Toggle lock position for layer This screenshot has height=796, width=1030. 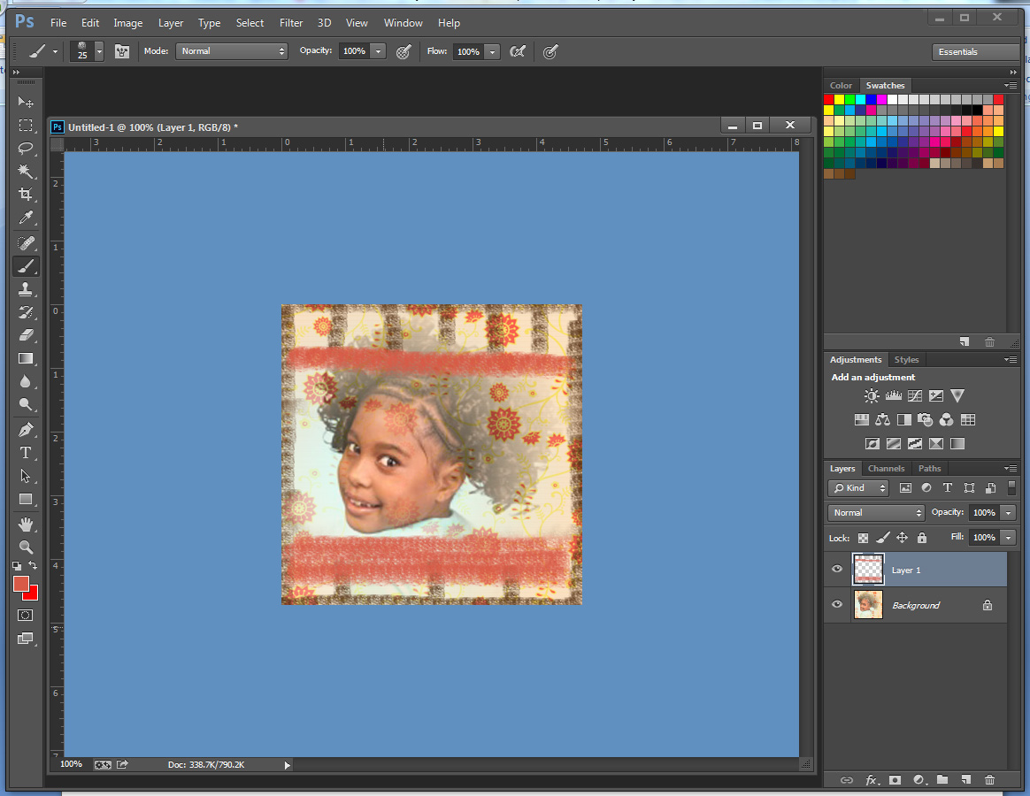(x=903, y=538)
